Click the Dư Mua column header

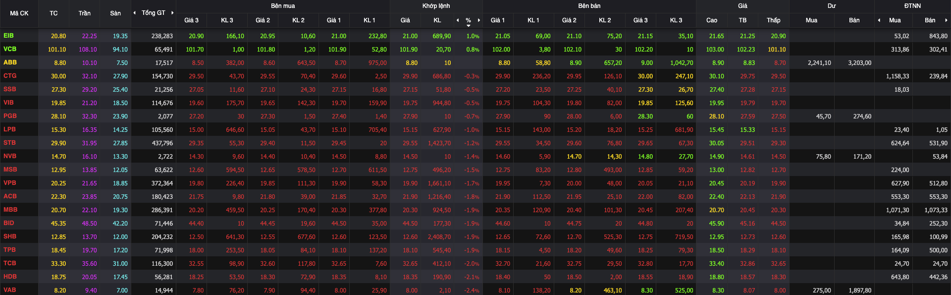(x=811, y=20)
